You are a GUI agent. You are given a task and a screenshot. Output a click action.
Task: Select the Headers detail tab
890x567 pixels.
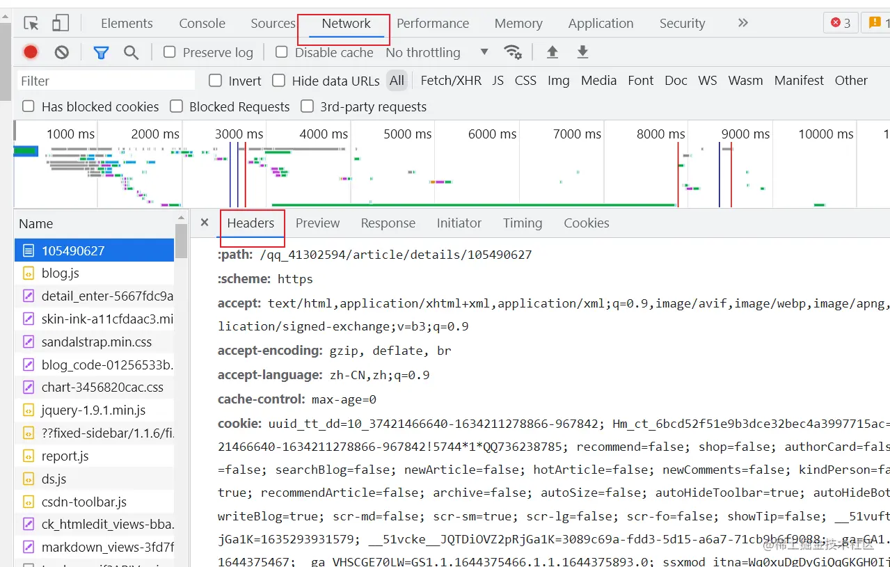[x=251, y=223]
